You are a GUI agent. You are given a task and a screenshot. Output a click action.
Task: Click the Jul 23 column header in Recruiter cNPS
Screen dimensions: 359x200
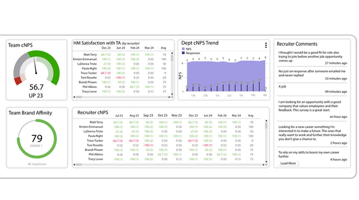(118, 115)
